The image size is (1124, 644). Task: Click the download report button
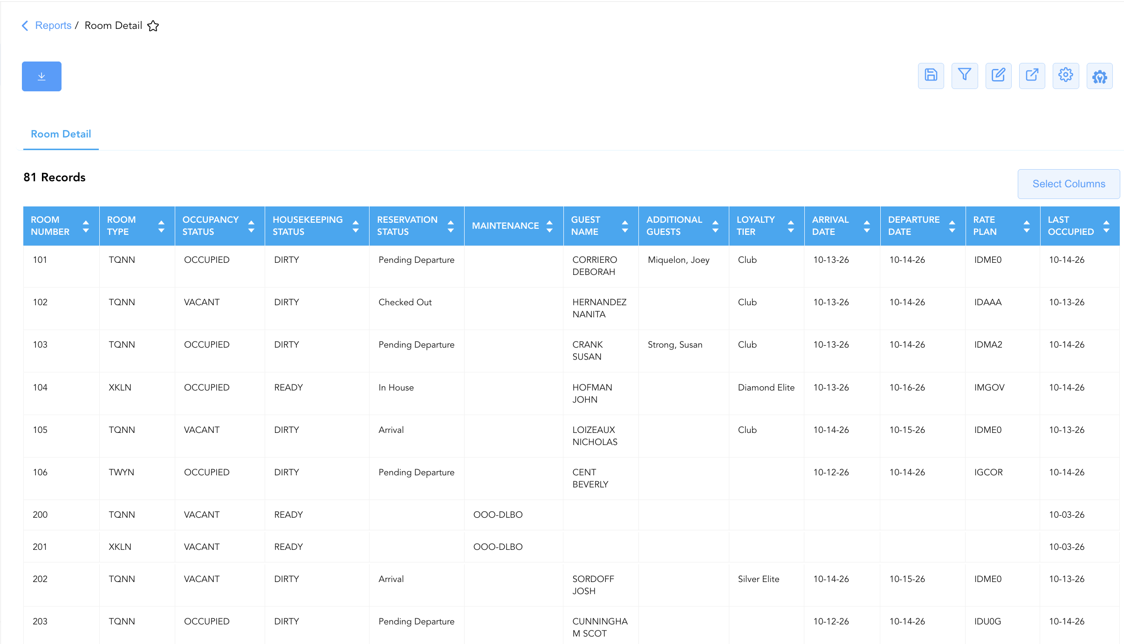pos(41,76)
